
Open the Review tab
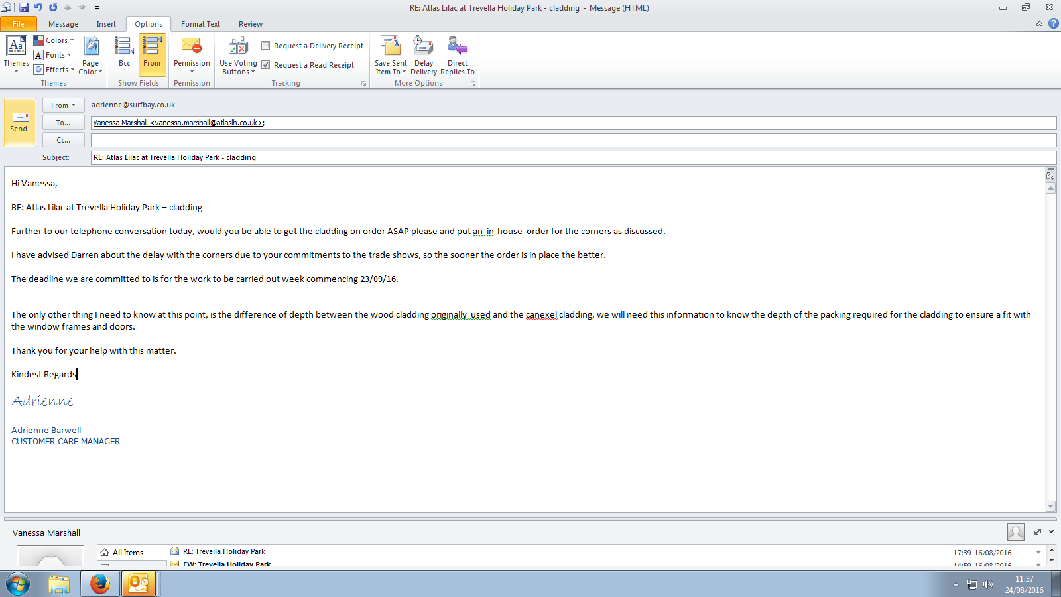click(251, 24)
